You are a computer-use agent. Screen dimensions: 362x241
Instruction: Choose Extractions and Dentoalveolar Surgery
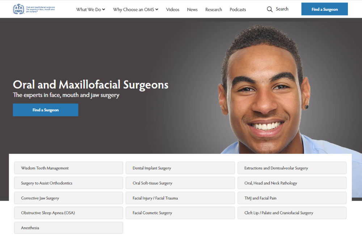292,168
